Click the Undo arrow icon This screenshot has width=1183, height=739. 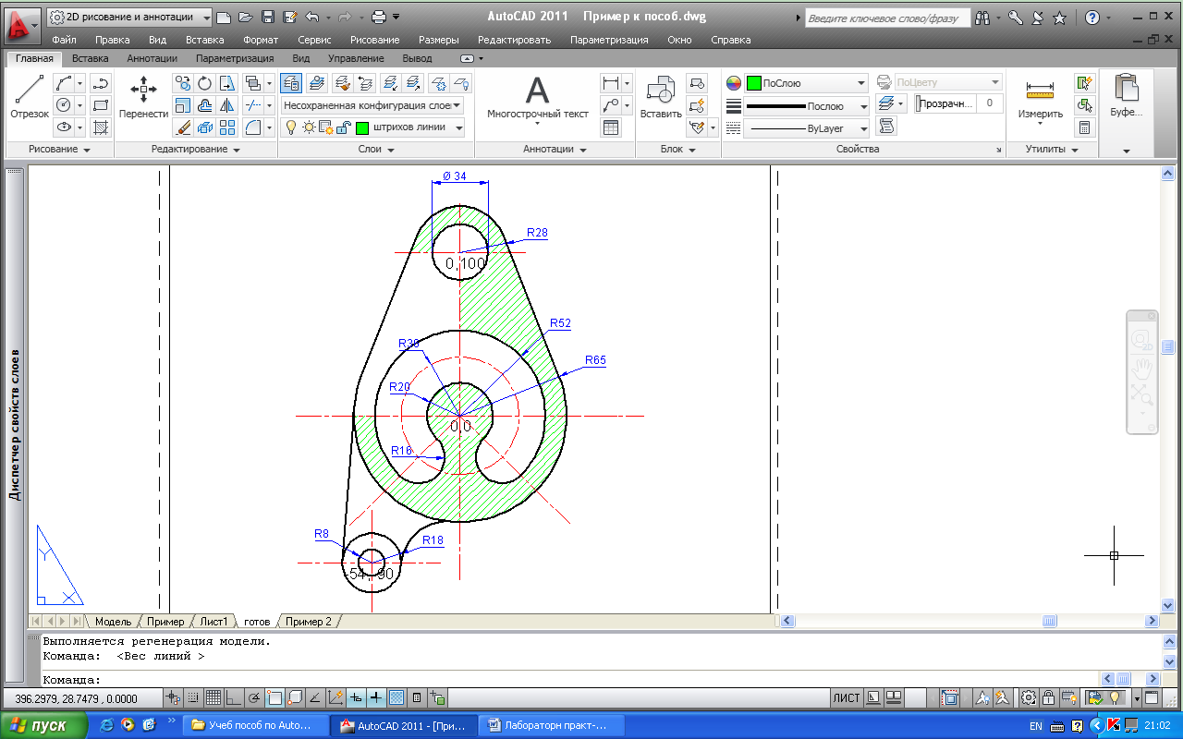[x=311, y=17]
